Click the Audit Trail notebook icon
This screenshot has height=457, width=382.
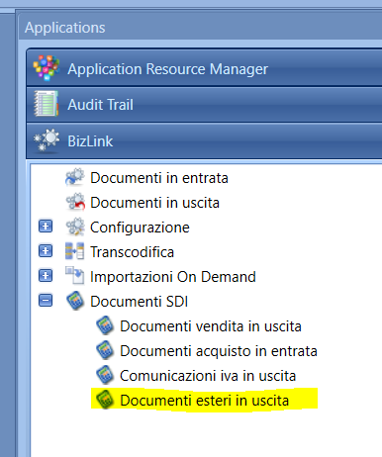[x=47, y=104]
